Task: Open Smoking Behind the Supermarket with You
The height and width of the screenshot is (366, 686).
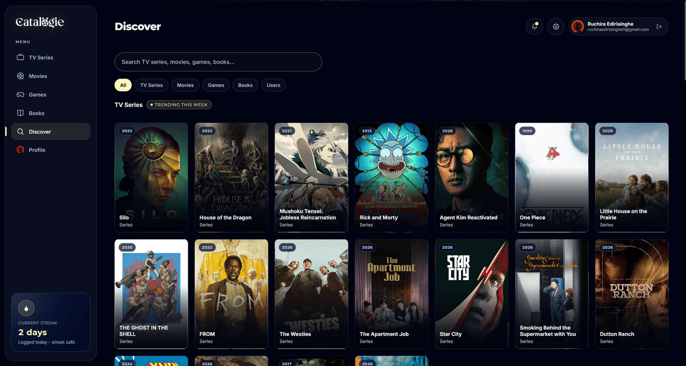Action: tap(552, 294)
